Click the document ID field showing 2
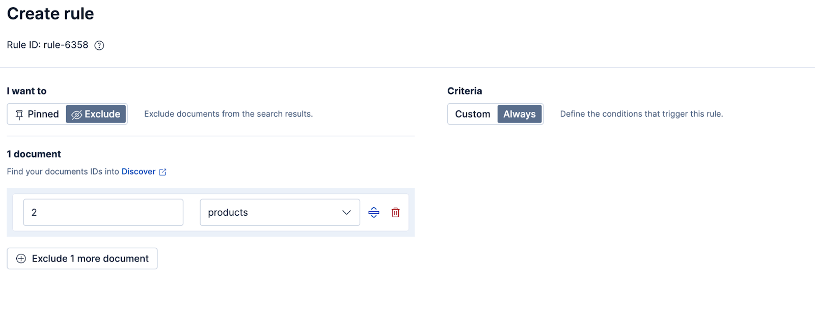This screenshot has width=815, height=317. click(103, 212)
